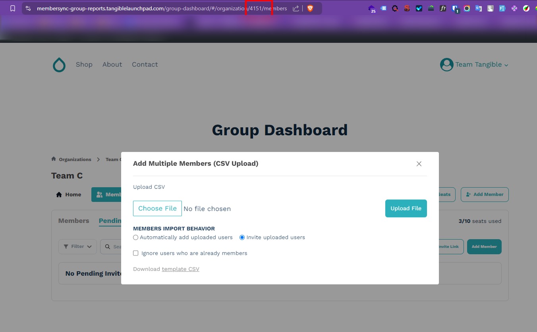The height and width of the screenshot is (332, 537).
Task: Open the Bitwarden password manager extension
Action: (x=456, y=8)
